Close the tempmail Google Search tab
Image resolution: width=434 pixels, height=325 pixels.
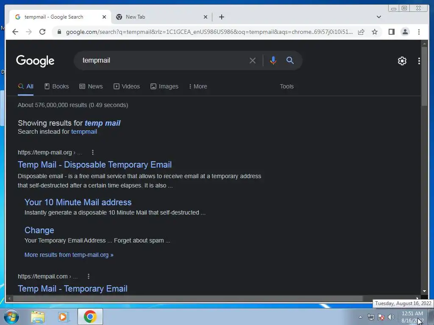click(104, 17)
